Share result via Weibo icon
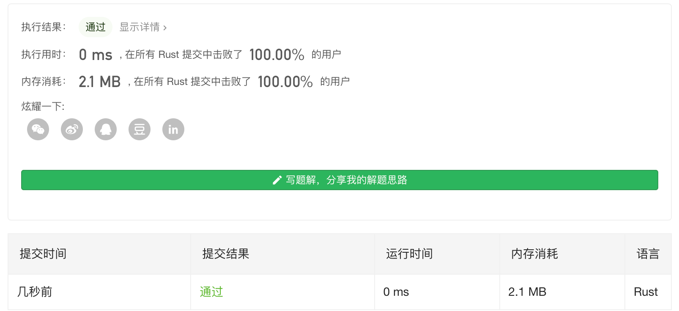The image size is (679, 311). pos(72,129)
